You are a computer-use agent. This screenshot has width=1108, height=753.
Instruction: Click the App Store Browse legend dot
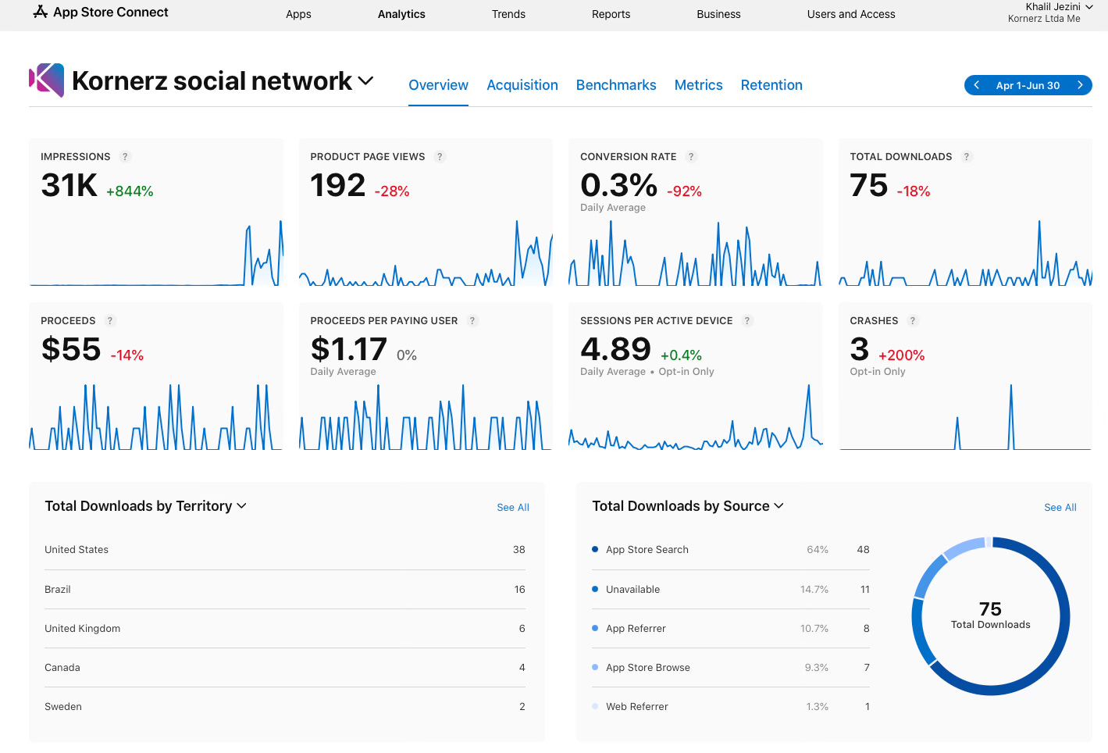pyautogui.click(x=595, y=667)
